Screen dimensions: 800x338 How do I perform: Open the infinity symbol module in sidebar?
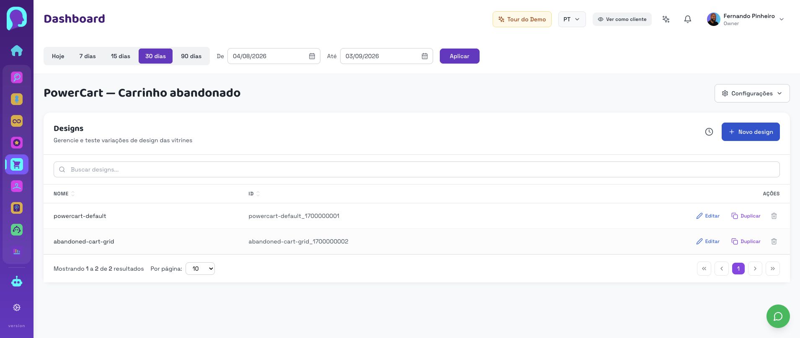coord(17,121)
